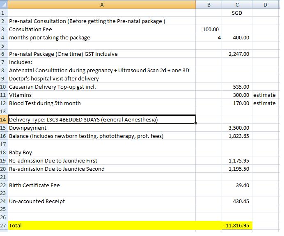Select Blood Test during 5th month cell
The image size is (284, 236).
102,103
